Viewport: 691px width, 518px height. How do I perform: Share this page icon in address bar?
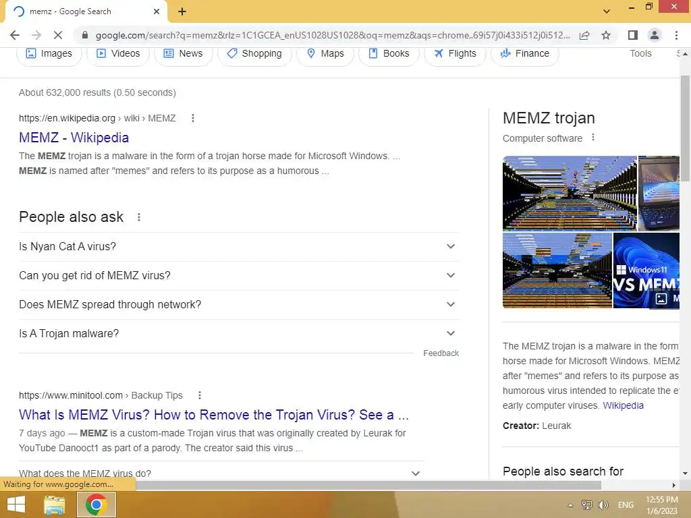[x=584, y=35]
